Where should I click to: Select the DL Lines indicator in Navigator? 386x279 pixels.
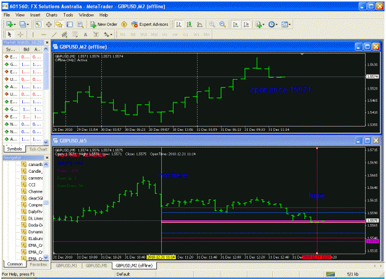pyautogui.click(x=32, y=219)
